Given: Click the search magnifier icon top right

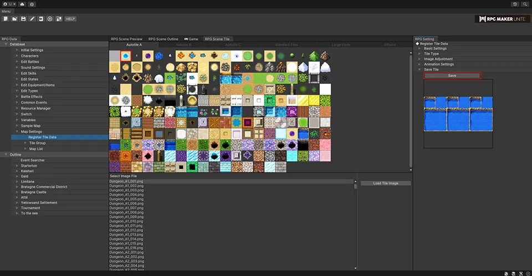Looking at the screenshot, I should pos(525,4).
